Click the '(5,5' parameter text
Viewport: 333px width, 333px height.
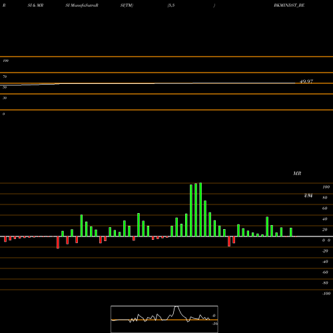tap(171, 5)
